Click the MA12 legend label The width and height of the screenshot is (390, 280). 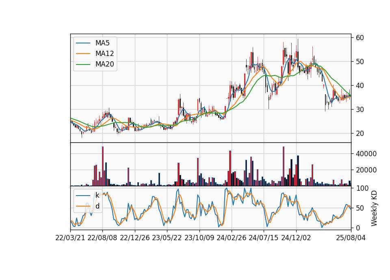pyautogui.click(x=104, y=54)
